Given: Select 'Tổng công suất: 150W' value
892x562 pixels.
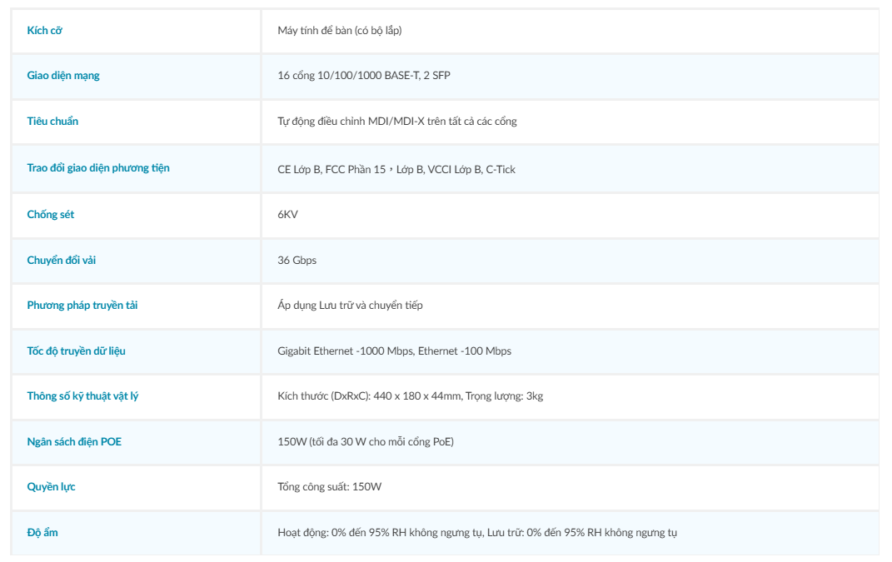Looking at the screenshot, I should click(329, 487).
